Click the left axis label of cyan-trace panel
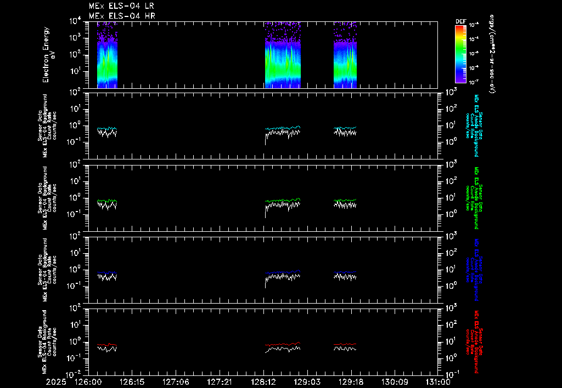This screenshot has width=562, height=388. coord(47,125)
